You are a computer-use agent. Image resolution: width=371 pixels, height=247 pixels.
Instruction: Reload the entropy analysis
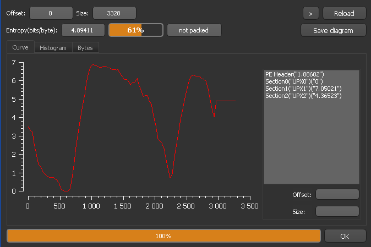[x=344, y=13]
